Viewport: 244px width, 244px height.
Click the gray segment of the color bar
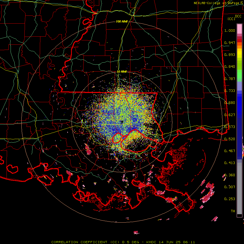tap(239, 188)
